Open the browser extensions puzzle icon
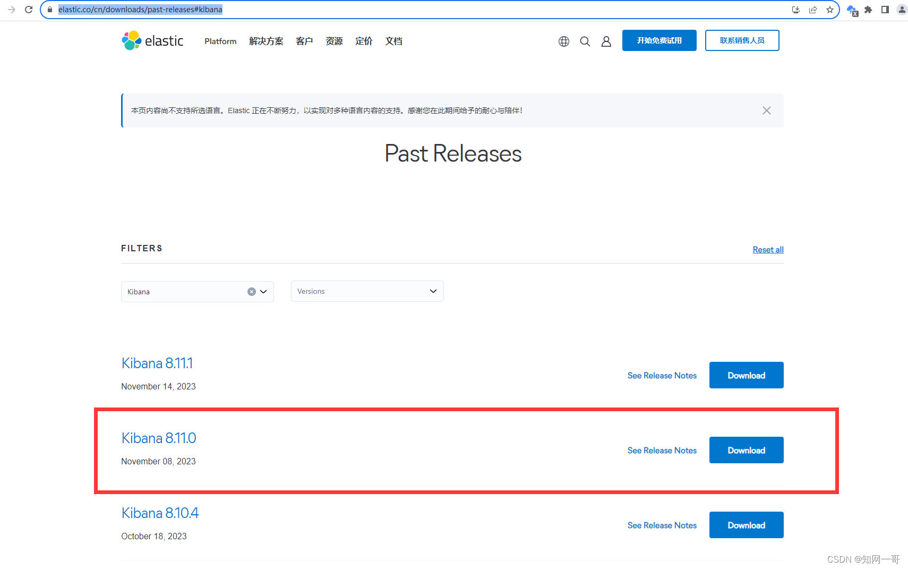This screenshot has width=908, height=569. click(x=869, y=9)
